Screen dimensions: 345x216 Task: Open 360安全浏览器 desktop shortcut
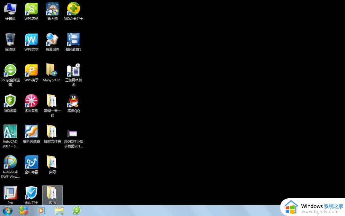[x=10, y=75]
